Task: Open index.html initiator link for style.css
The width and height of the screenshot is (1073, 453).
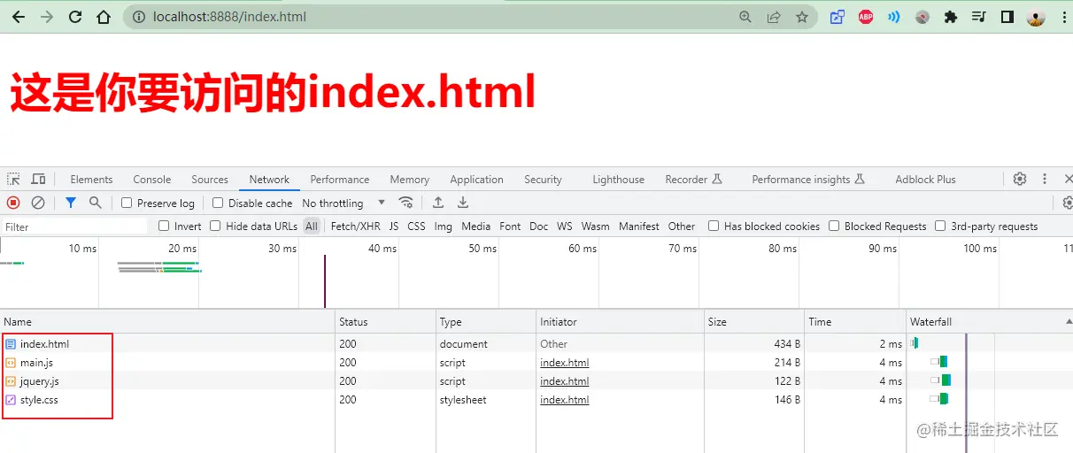Action: coord(564,400)
